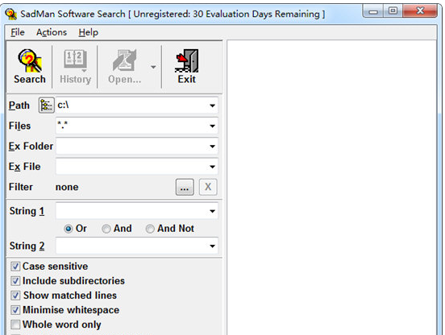Minimize the SadMan Search window
This screenshot has width=445, height=335.
(373, 11)
